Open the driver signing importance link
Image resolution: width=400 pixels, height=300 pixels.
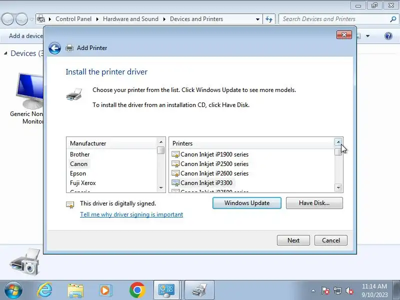(x=131, y=214)
